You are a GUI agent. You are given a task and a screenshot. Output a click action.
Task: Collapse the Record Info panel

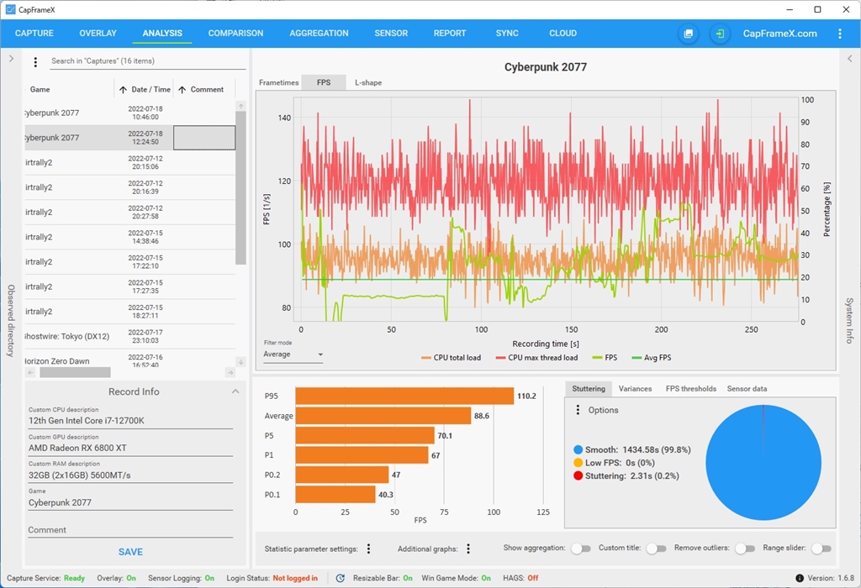click(x=235, y=391)
